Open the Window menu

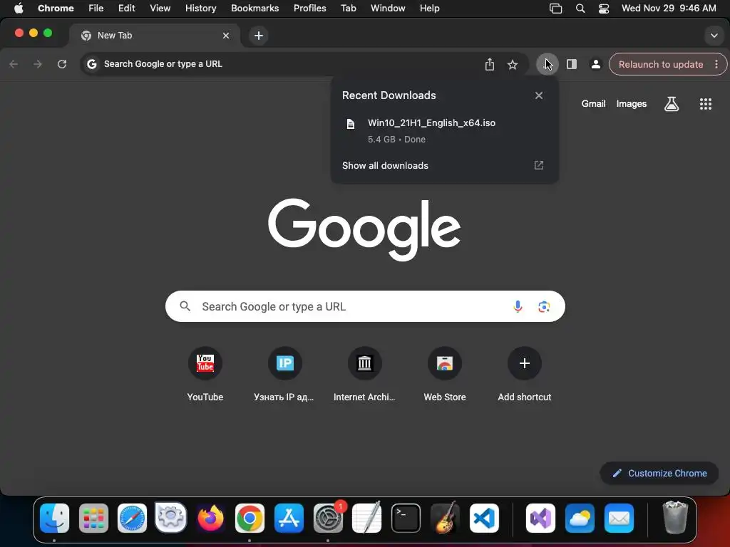[x=388, y=9]
